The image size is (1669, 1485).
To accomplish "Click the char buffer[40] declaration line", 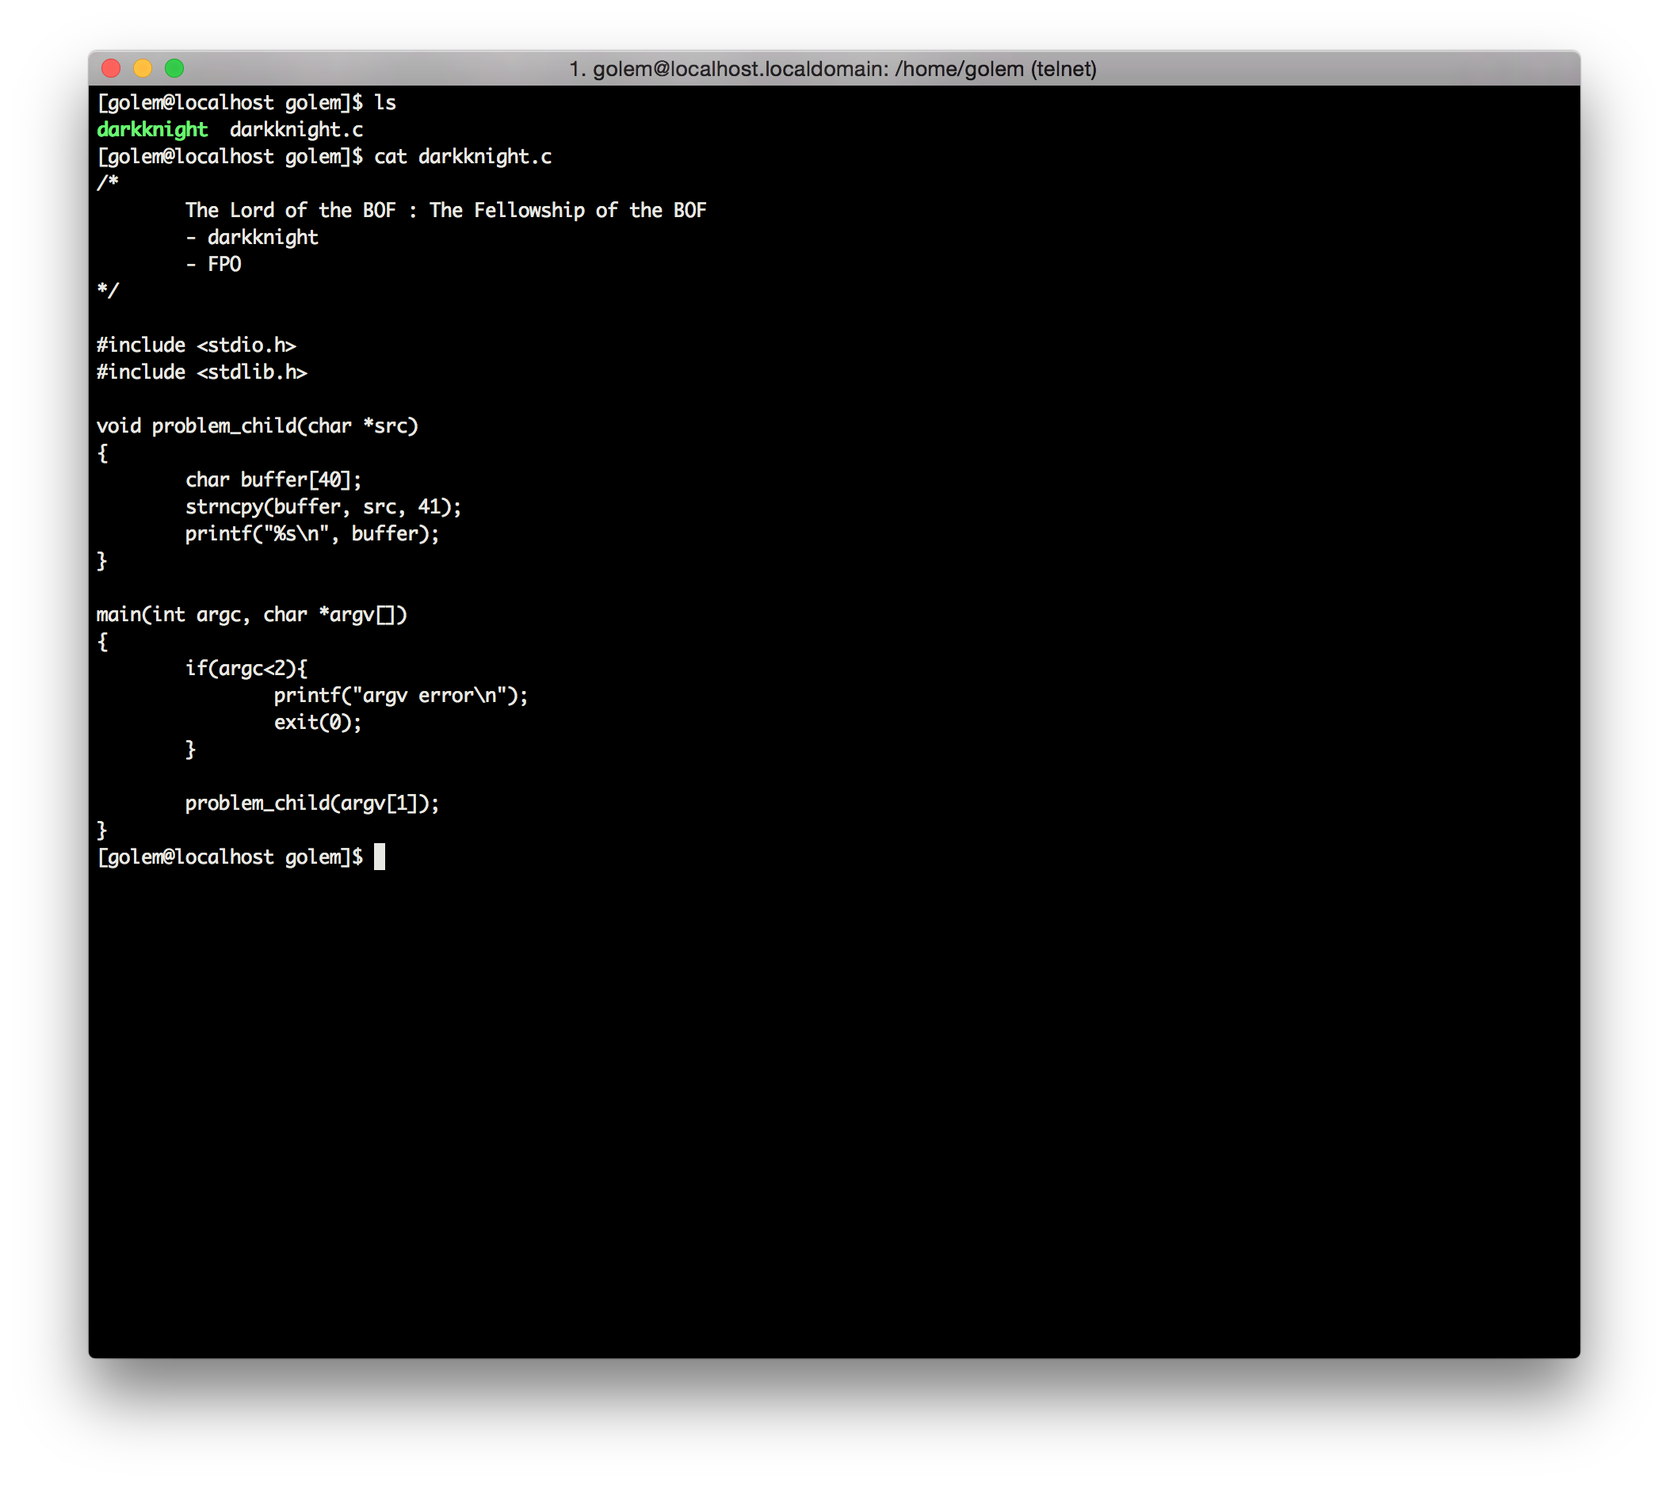I will (273, 480).
